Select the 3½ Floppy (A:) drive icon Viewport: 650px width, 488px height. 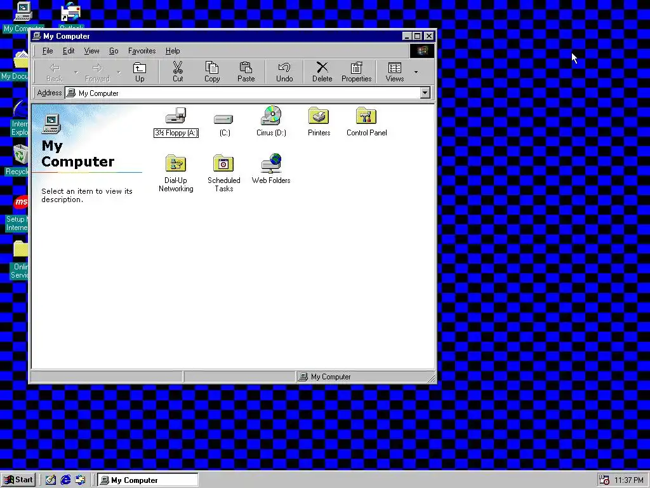(x=176, y=116)
